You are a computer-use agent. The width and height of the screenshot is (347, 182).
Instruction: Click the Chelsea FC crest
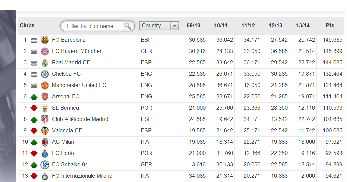[x=45, y=74]
